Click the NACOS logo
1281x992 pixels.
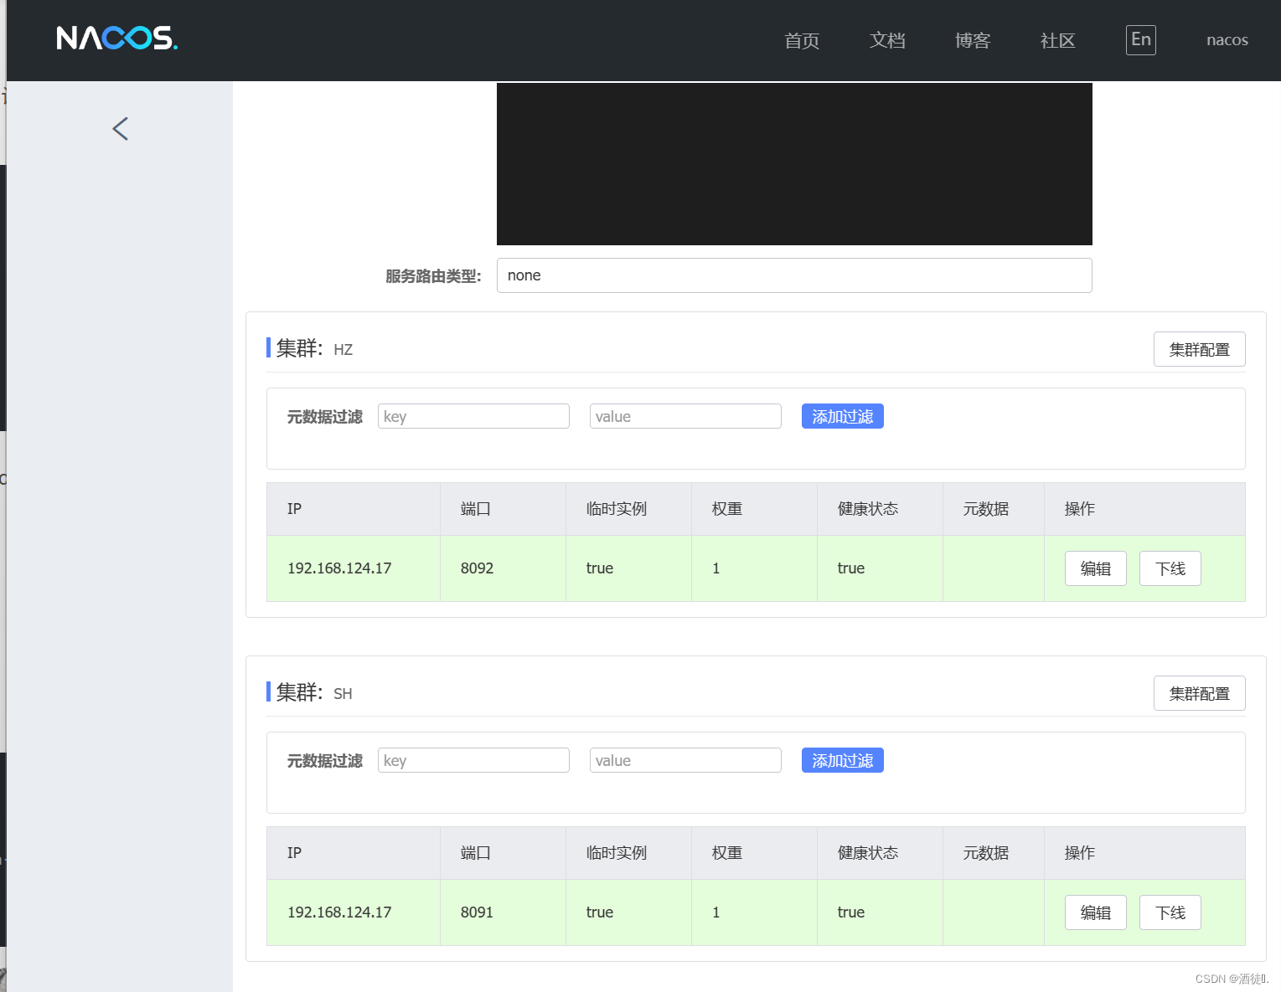click(117, 39)
